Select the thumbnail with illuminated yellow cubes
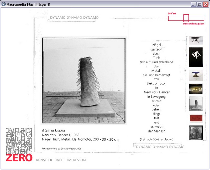 coord(196,89)
